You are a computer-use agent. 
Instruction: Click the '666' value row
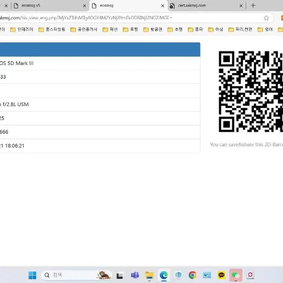tap(100, 132)
